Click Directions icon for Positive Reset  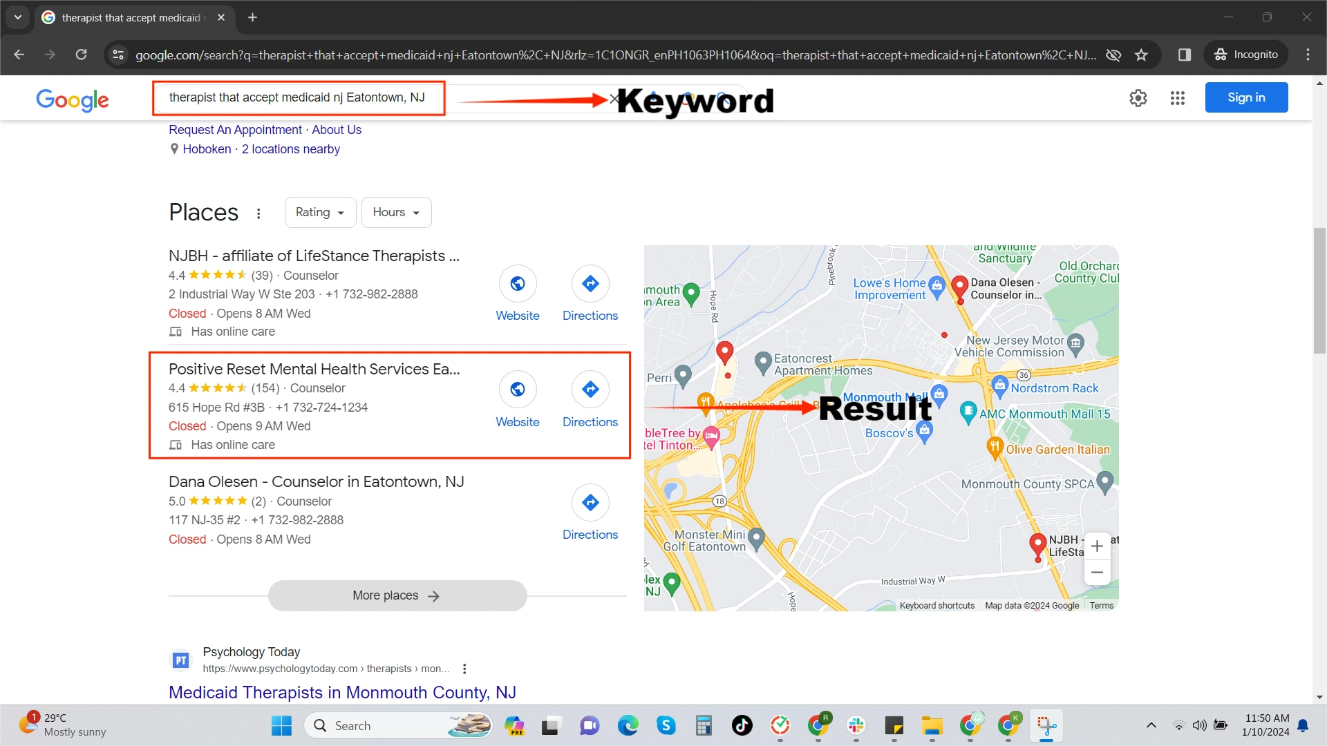point(590,390)
